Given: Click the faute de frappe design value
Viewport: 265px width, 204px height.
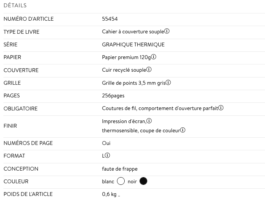Looking at the screenshot, I should (120, 169).
